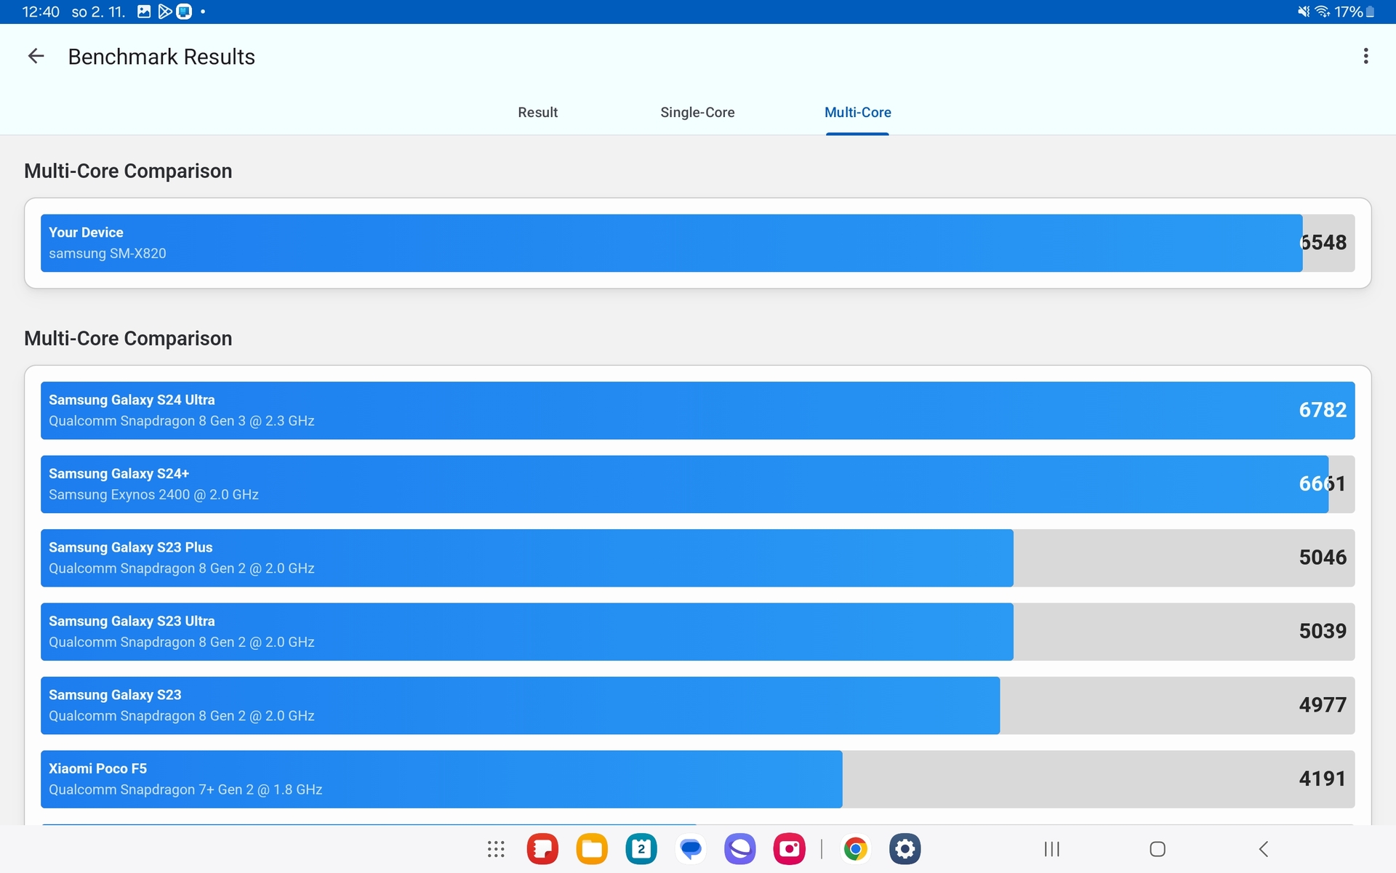Click the 6548 score value
Image resolution: width=1396 pixels, height=873 pixels.
click(x=1323, y=243)
